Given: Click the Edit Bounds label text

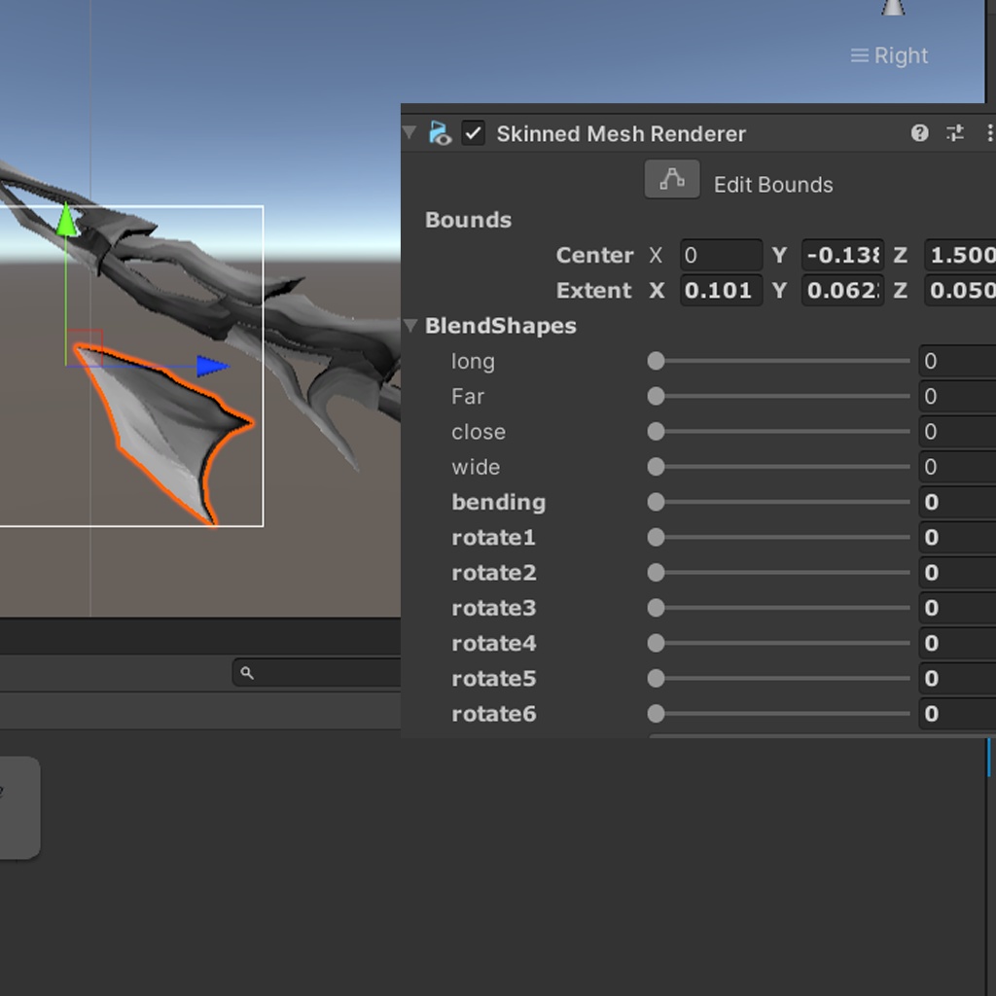Looking at the screenshot, I should point(773,185).
